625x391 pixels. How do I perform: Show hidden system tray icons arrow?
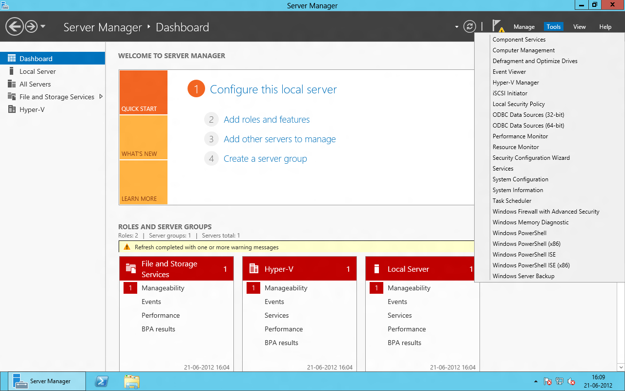(x=536, y=382)
